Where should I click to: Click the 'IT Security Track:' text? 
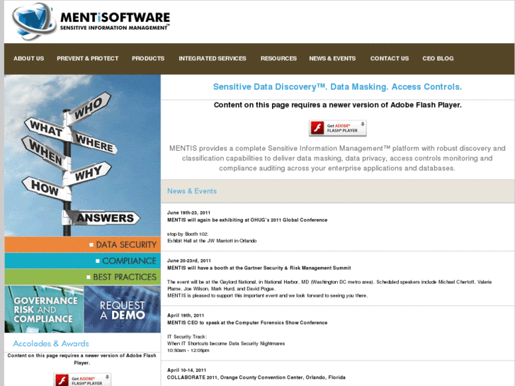187,336
